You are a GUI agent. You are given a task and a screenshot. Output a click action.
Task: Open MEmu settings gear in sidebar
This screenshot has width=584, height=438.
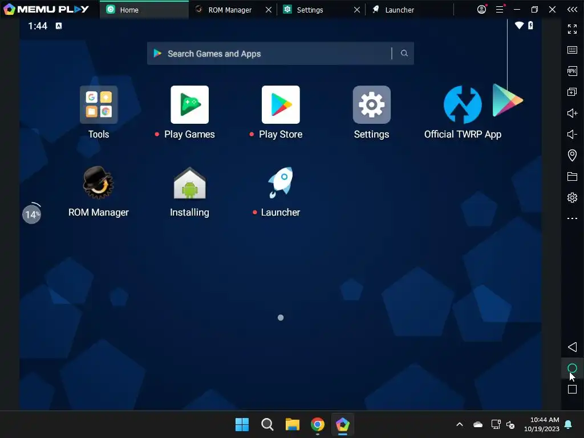572,197
